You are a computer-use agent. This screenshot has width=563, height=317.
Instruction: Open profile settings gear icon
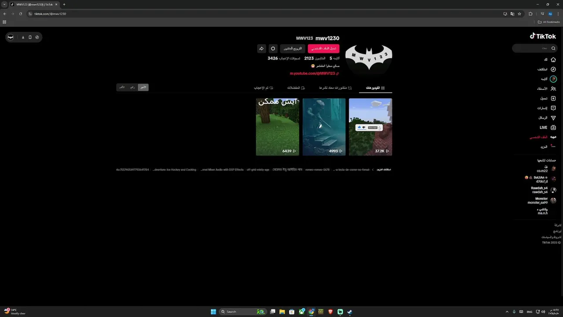tap(273, 48)
